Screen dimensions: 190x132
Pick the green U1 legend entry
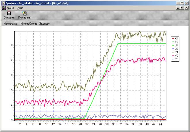(x=176, y=45)
